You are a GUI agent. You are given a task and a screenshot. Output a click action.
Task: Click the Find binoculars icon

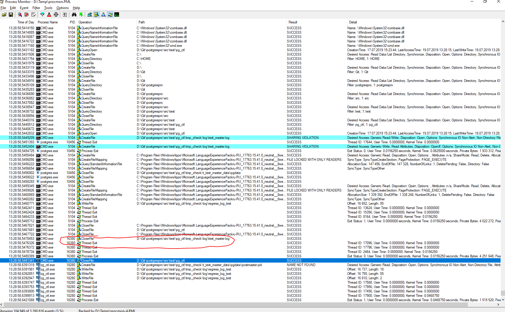74,15
